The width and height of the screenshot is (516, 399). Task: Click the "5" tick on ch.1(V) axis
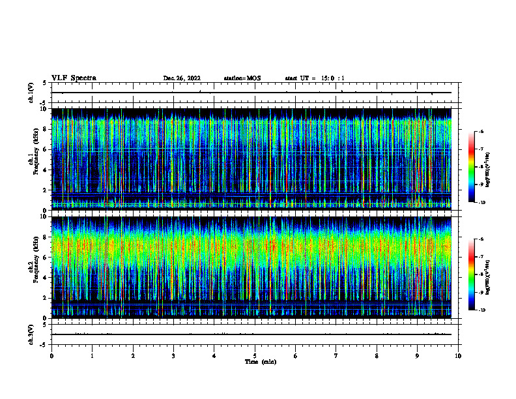(x=45, y=83)
